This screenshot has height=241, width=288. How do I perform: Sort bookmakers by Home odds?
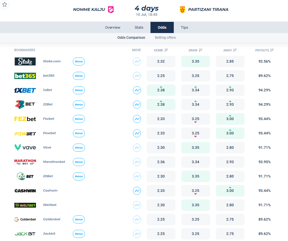161,50
